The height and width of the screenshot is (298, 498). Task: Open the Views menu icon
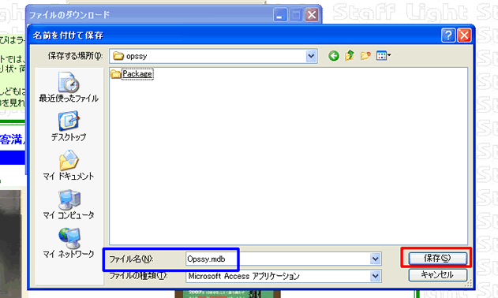(x=384, y=56)
